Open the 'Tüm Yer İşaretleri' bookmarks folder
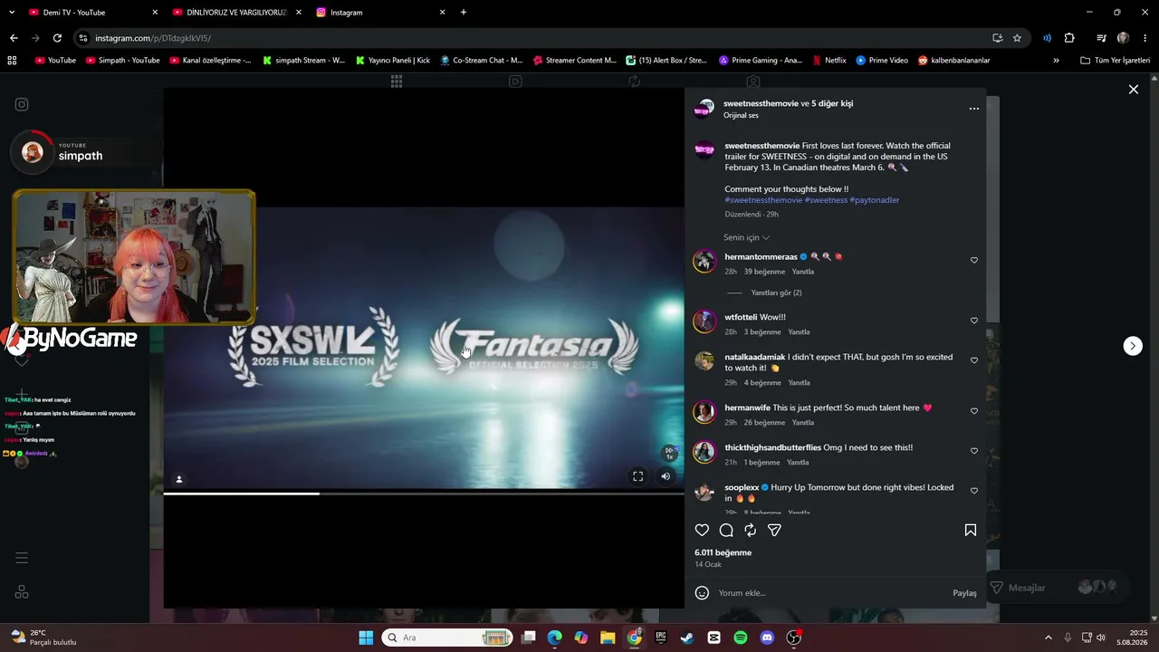Viewport: 1159px width, 652px height. pyautogui.click(x=1116, y=61)
